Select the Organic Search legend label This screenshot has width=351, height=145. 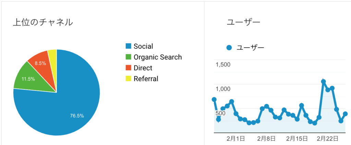(158, 57)
